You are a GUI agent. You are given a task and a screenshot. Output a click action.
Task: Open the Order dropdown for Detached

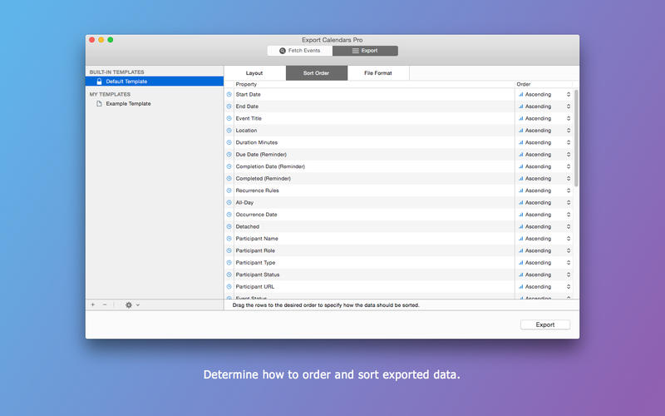544,226
